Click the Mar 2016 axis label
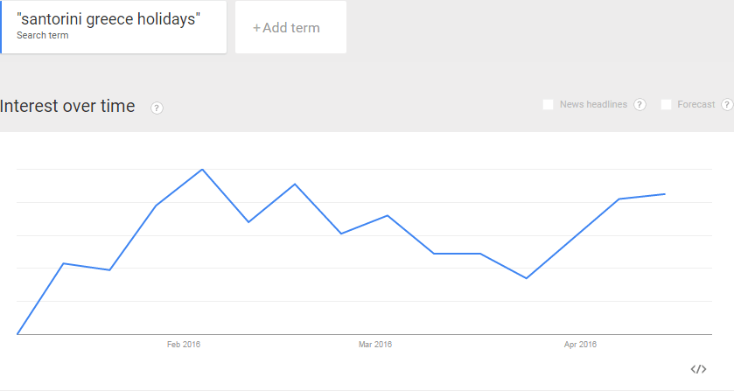 point(375,345)
